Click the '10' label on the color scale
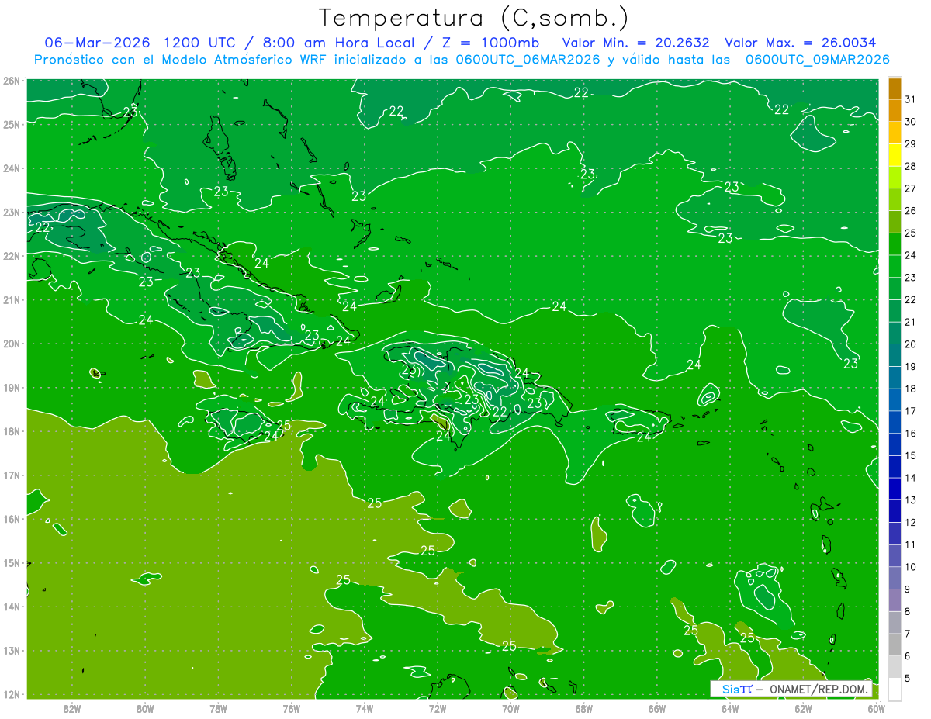The image size is (931, 719). pos(910,567)
